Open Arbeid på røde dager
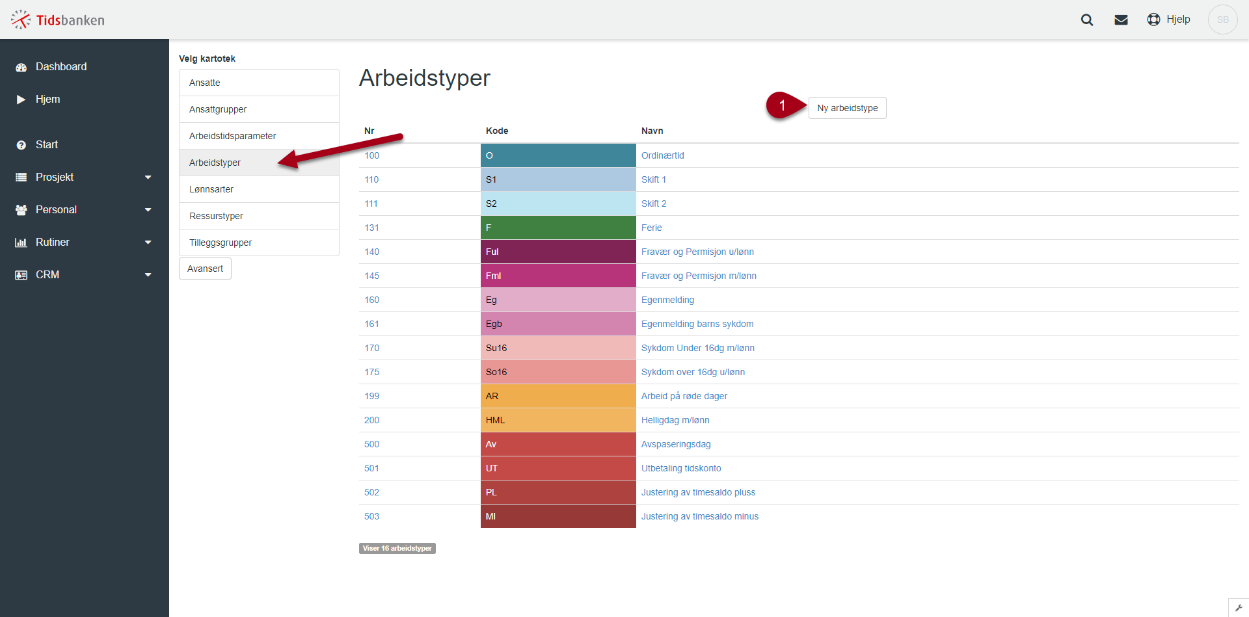Image resolution: width=1249 pixels, height=617 pixels. [x=684, y=396]
